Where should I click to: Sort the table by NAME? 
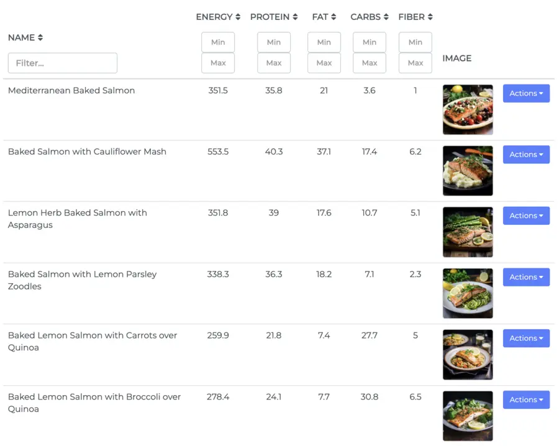coord(25,37)
